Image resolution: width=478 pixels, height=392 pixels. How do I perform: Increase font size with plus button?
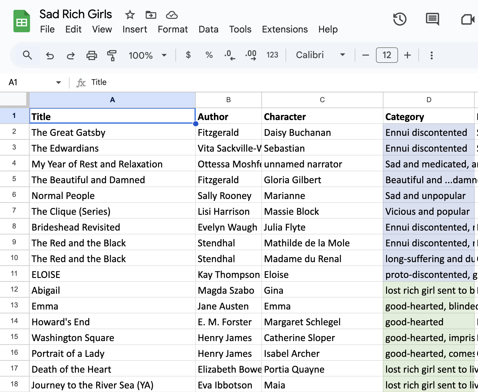(x=407, y=55)
